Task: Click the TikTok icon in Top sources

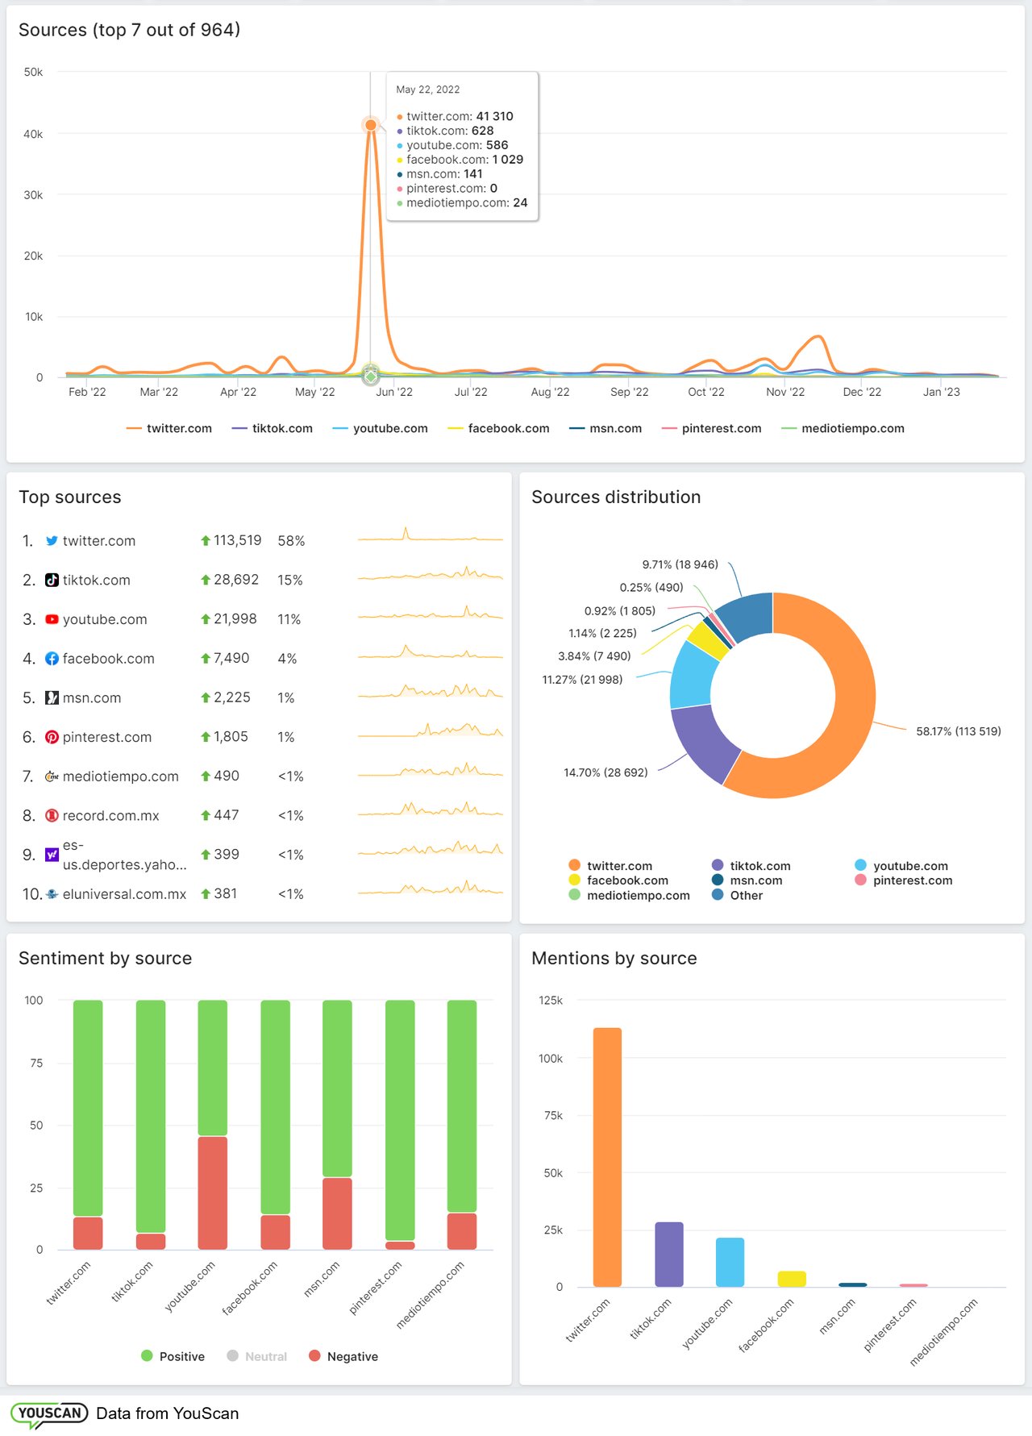Action: [52, 581]
